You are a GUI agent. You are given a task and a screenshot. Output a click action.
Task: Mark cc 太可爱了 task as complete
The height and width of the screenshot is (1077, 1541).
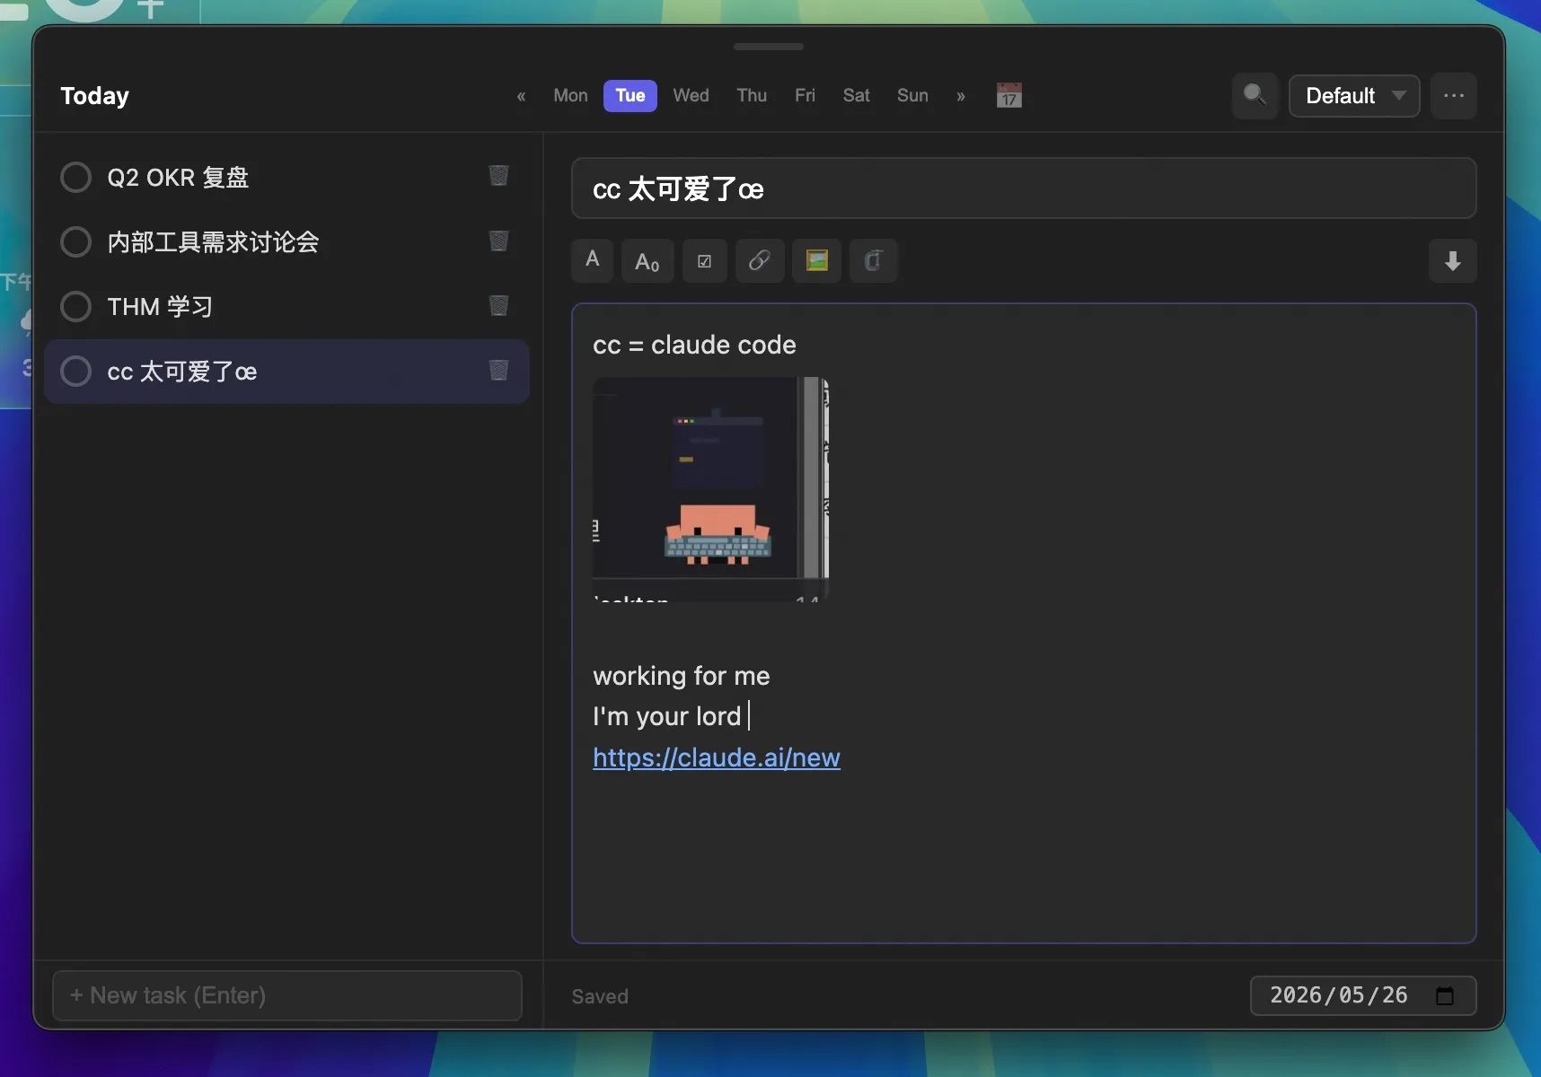(75, 371)
